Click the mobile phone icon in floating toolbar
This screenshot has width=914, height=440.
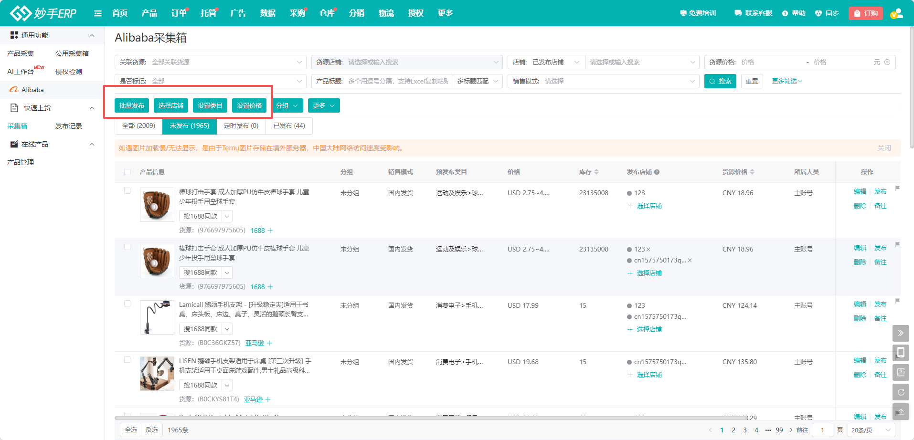point(901,353)
